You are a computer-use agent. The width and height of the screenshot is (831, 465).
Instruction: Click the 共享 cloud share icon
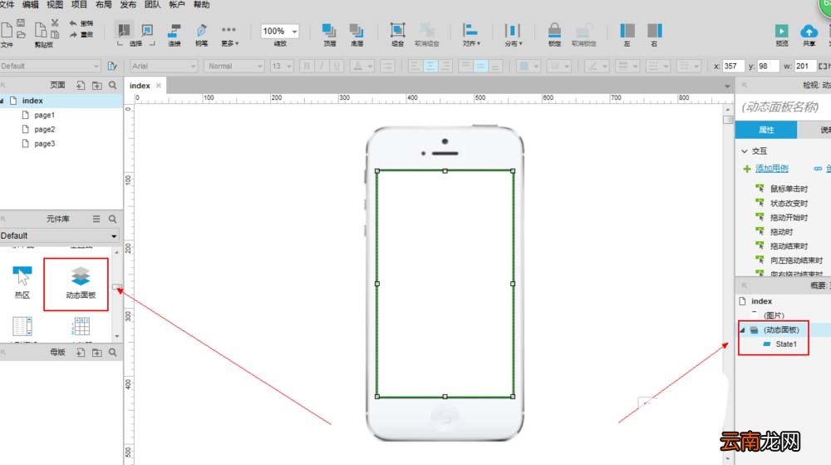(x=809, y=31)
